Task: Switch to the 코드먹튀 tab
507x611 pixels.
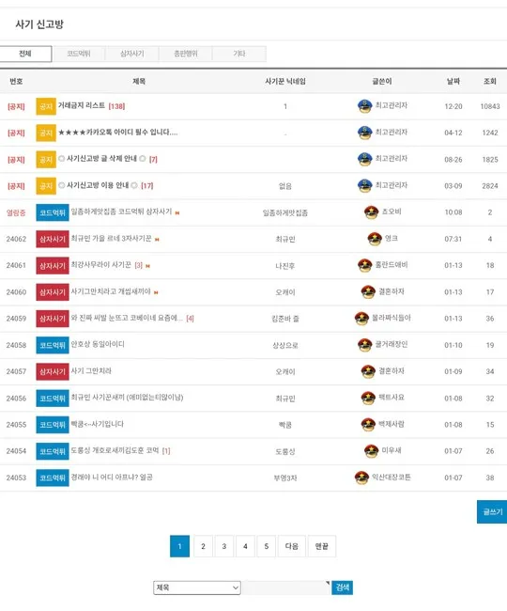Action: (x=79, y=54)
